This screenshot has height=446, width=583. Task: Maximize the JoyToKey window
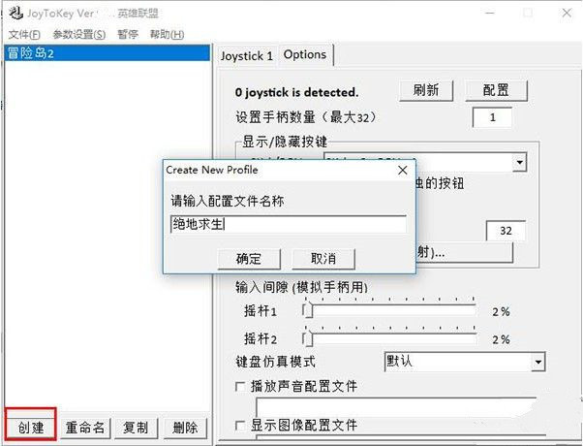(x=528, y=13)
